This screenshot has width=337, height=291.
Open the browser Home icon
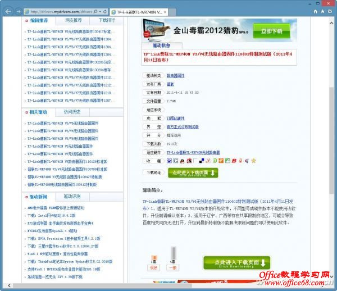(315, 11)
